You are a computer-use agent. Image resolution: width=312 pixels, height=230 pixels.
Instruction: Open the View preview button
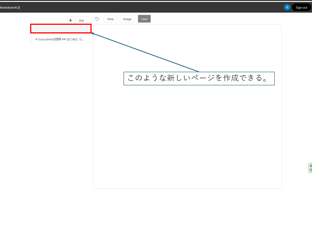coord(110,19)
